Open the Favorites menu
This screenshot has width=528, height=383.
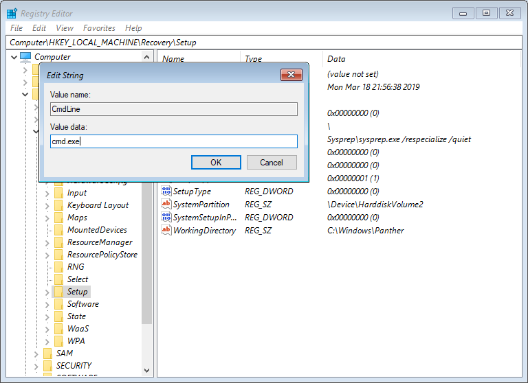[x=99, y=28]
